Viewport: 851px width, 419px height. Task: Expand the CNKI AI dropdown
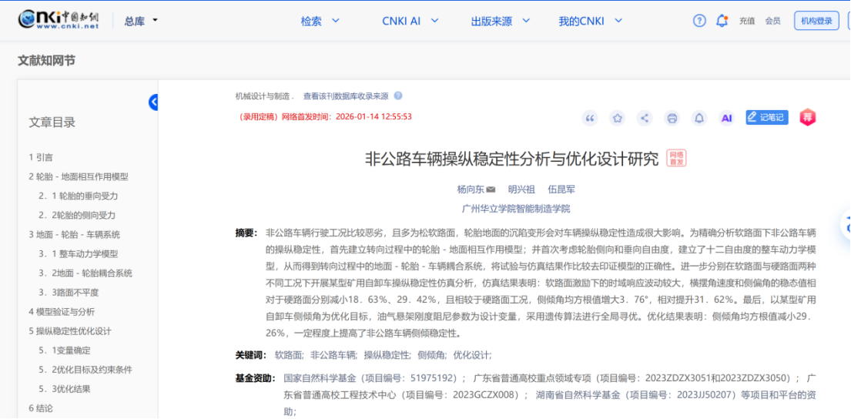pos(410,21)
